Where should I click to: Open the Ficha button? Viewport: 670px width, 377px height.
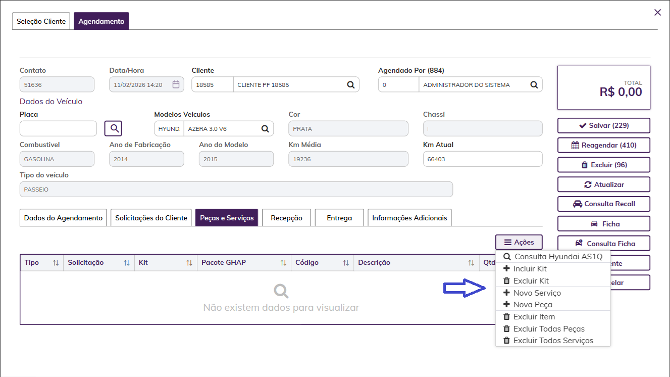pos(604,224)
